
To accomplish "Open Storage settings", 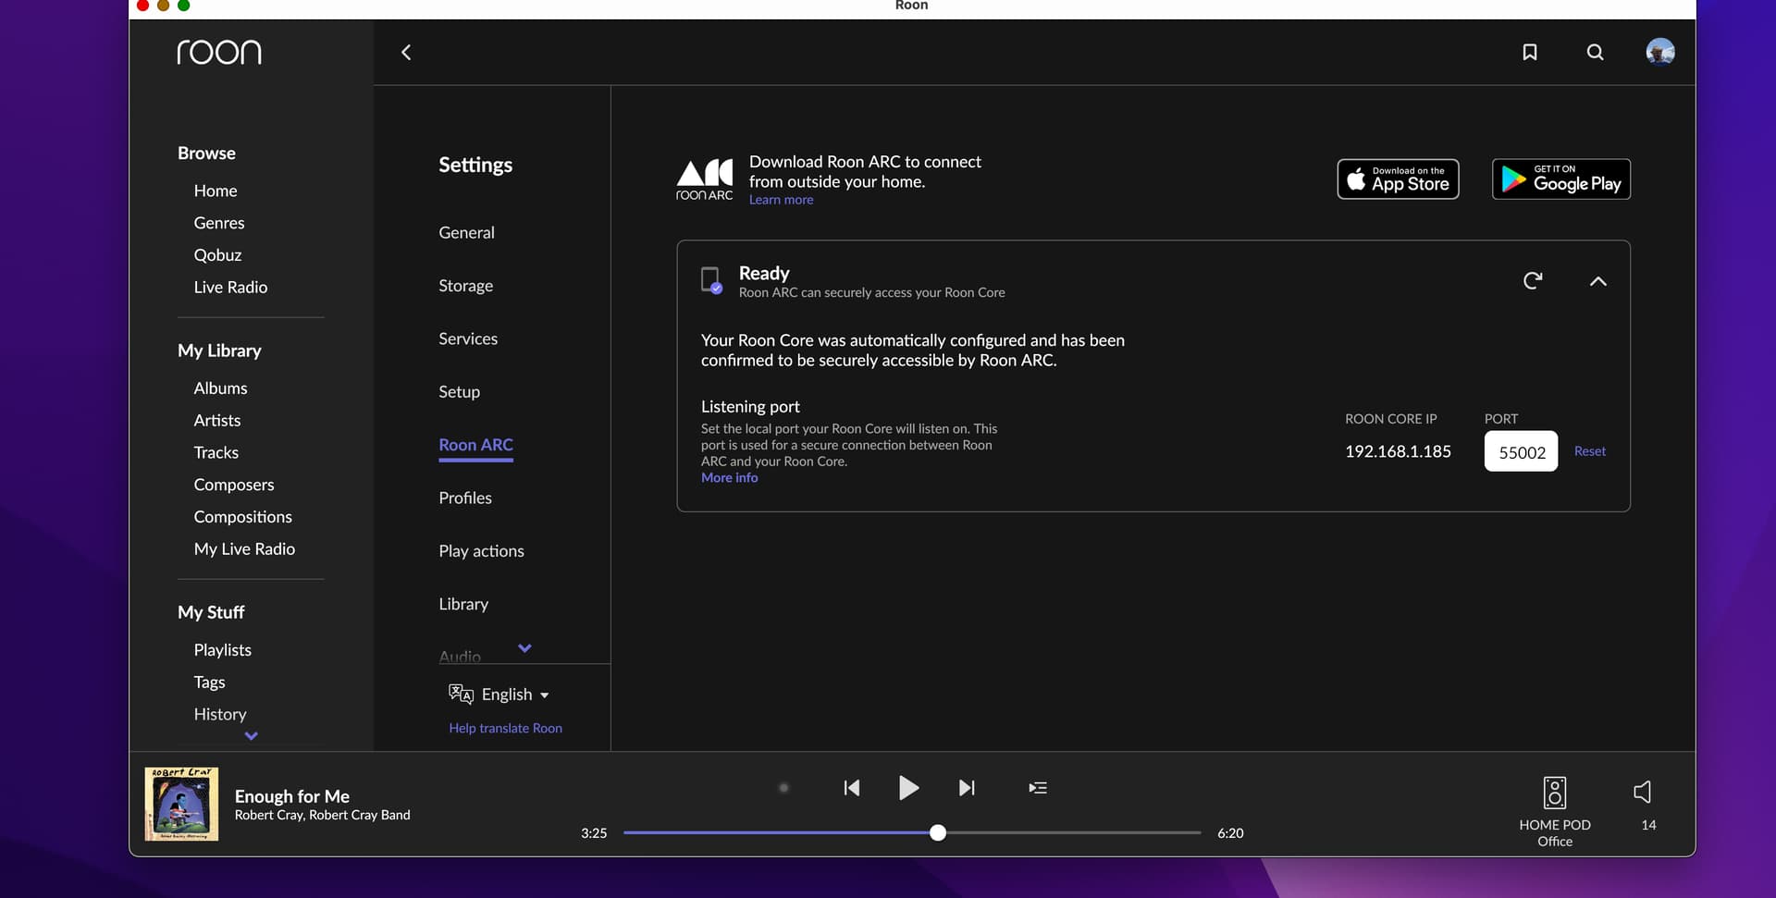I will point(465,286).
